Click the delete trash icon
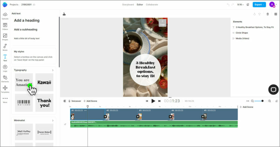 (x=267, y=14)
